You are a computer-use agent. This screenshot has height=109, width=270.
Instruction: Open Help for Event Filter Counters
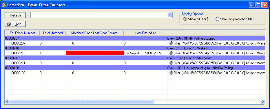[15, 24]
